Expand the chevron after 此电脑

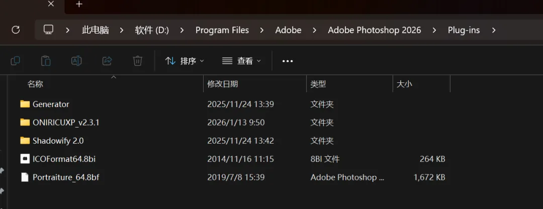(x=122, y=30)
